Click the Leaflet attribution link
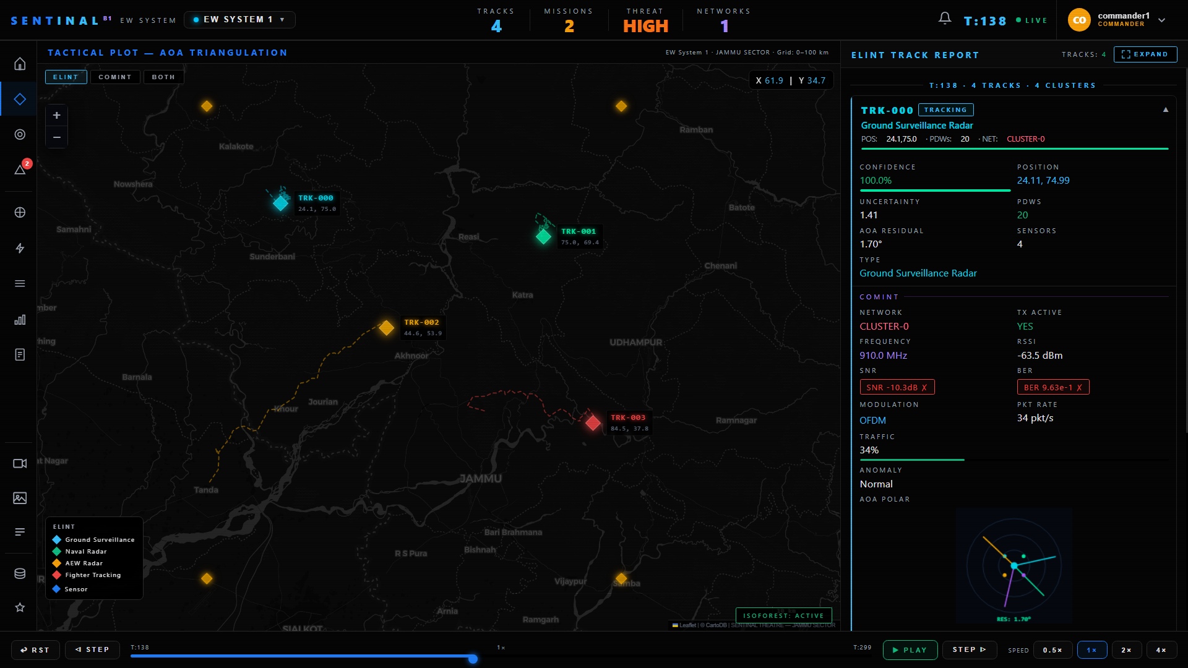This screenshot has height=668, width=1188. tap(687, 625)
